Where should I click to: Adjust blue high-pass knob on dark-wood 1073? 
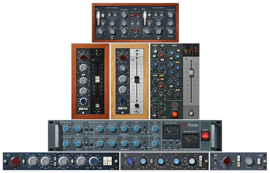point(83,101)
